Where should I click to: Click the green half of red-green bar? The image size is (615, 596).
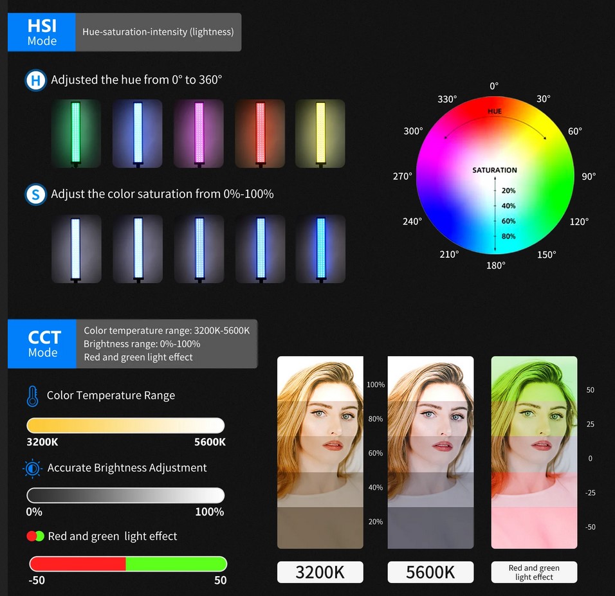click(x=176, y=564)
